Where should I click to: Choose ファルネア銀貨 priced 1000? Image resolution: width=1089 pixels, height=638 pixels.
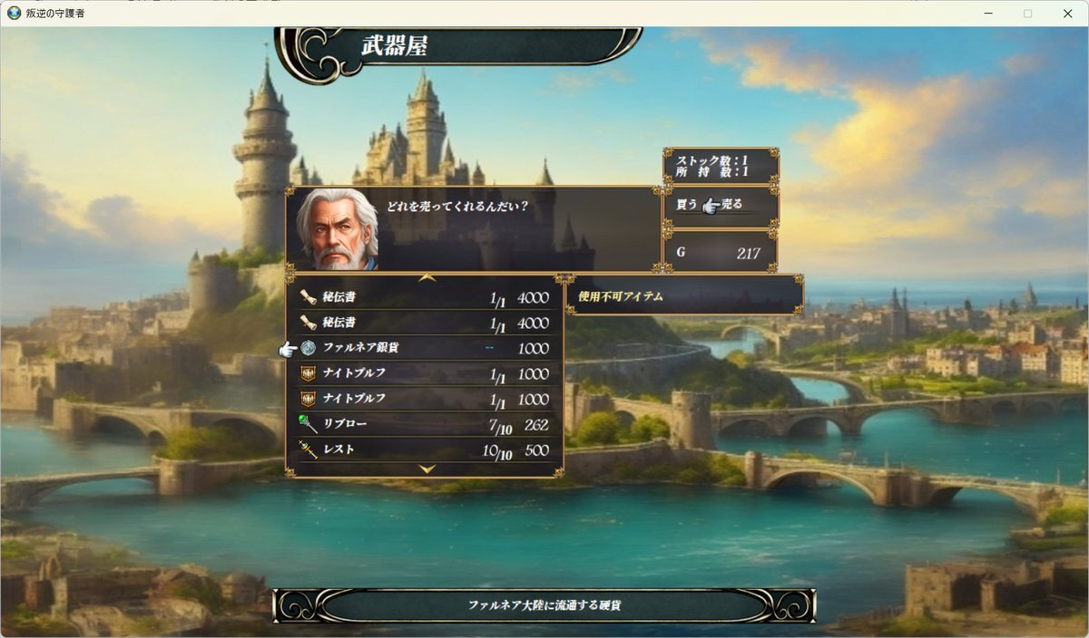coord(425,348)
